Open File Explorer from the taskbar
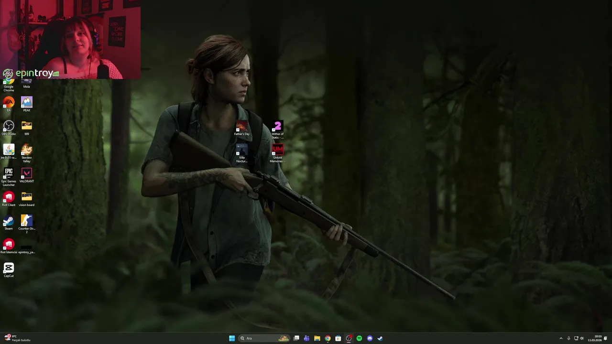The width and height of the screenshot is (612, 344). click(317, 338)
